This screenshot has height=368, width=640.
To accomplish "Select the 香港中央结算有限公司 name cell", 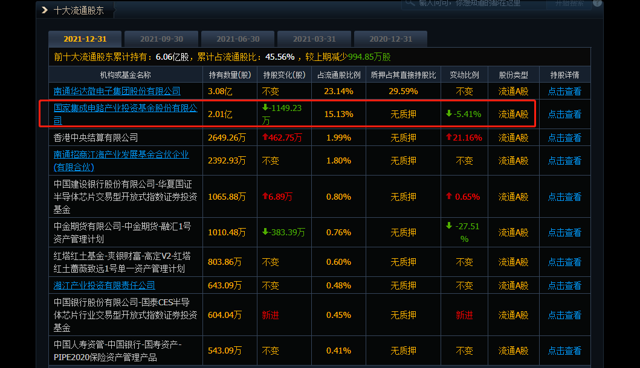I will tap(126, 138).
